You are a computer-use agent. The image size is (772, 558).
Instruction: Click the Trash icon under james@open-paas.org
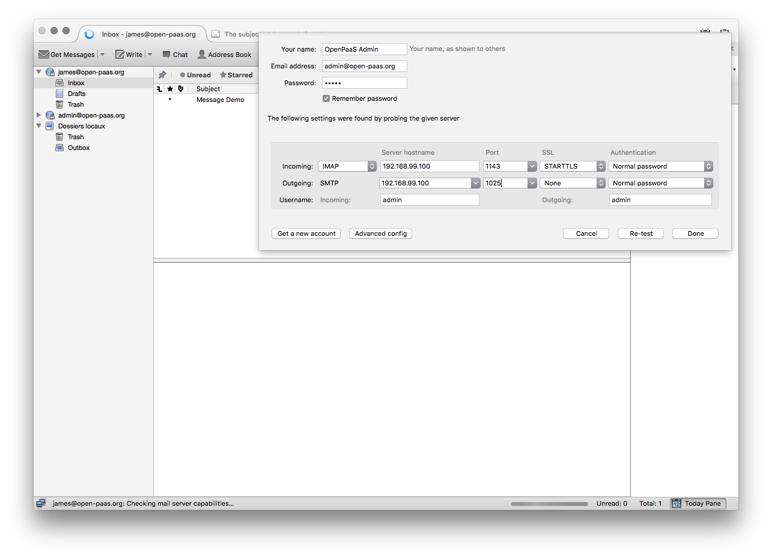pyautogui.click(x=59, y=104)
